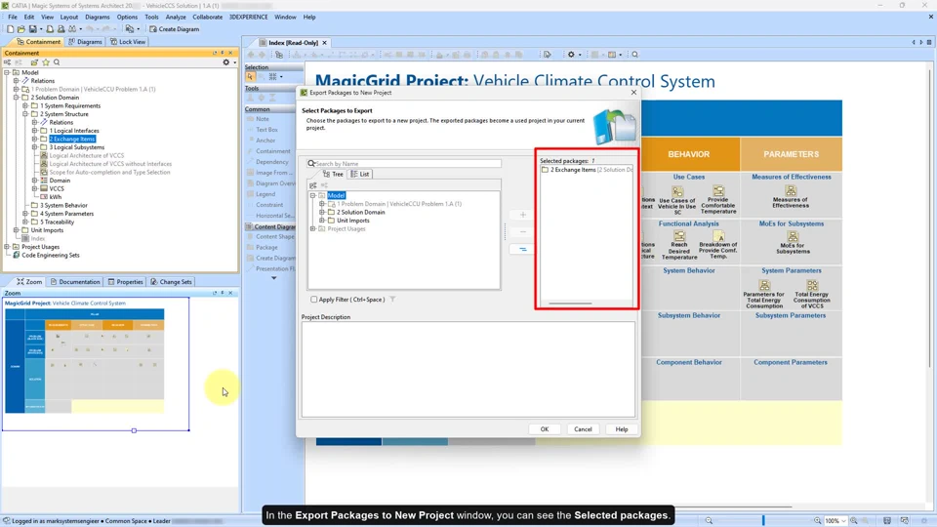Open MoEs for Subsystems diagram icon
The height and width of the screenshot is (527, 937).
tap(793, 236)
